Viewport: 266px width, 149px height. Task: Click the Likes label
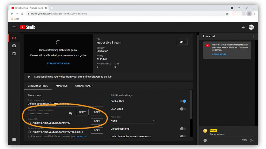point(117,64)
